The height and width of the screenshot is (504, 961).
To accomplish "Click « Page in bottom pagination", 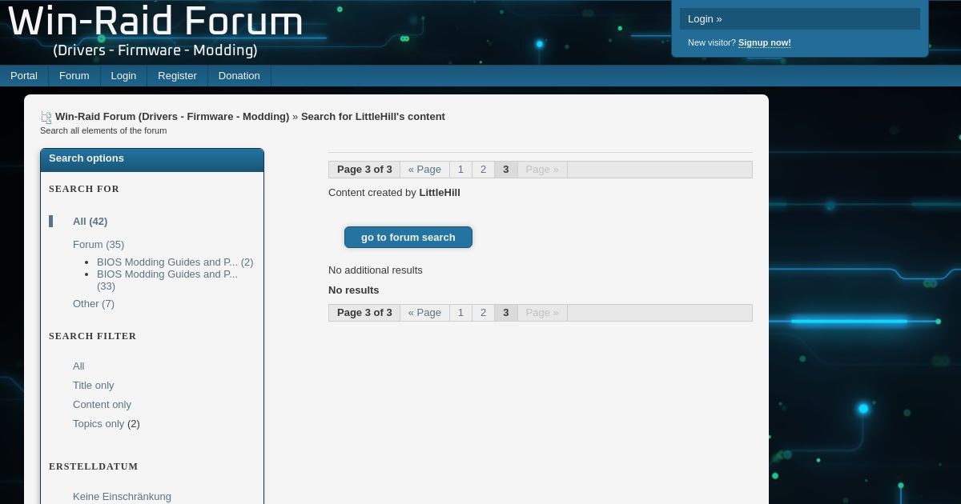I will tap(424, 312).
